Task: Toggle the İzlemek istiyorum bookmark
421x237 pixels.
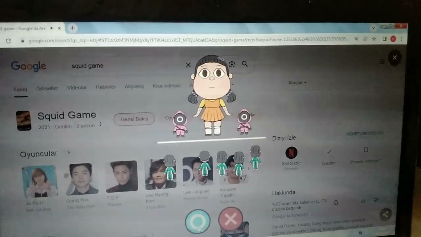Action: coord(365,150)
